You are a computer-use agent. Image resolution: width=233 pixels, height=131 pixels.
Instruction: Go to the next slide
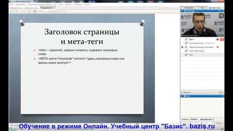[65, 11]
